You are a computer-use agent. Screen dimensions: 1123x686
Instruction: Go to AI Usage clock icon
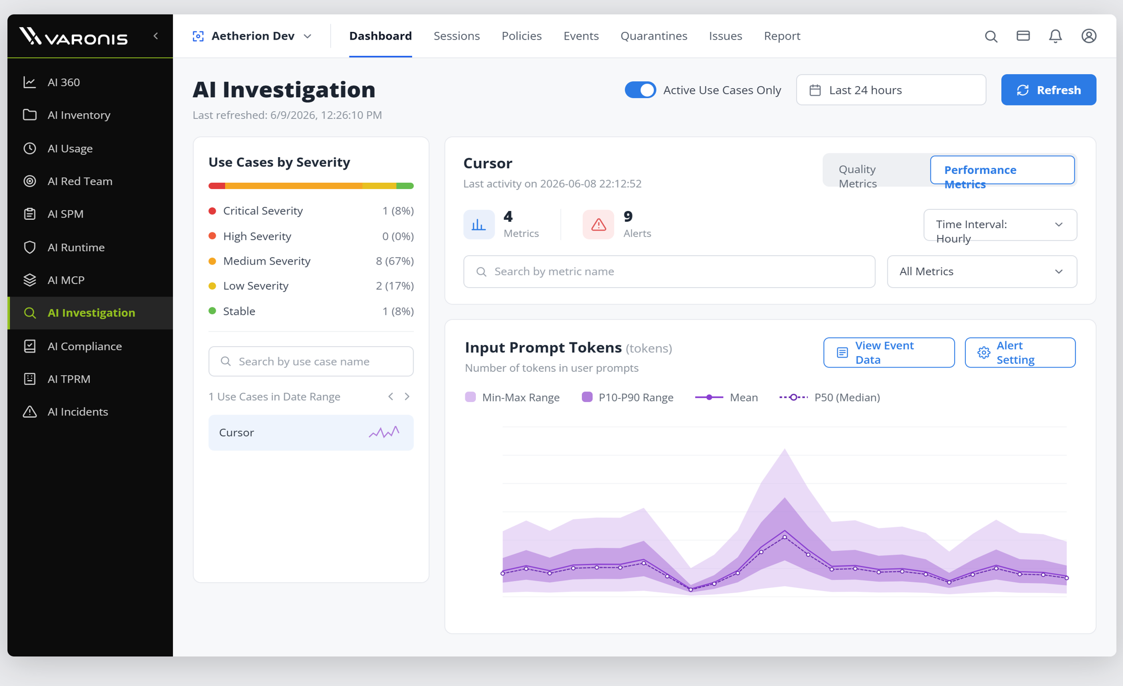click(x=30, y=148)
